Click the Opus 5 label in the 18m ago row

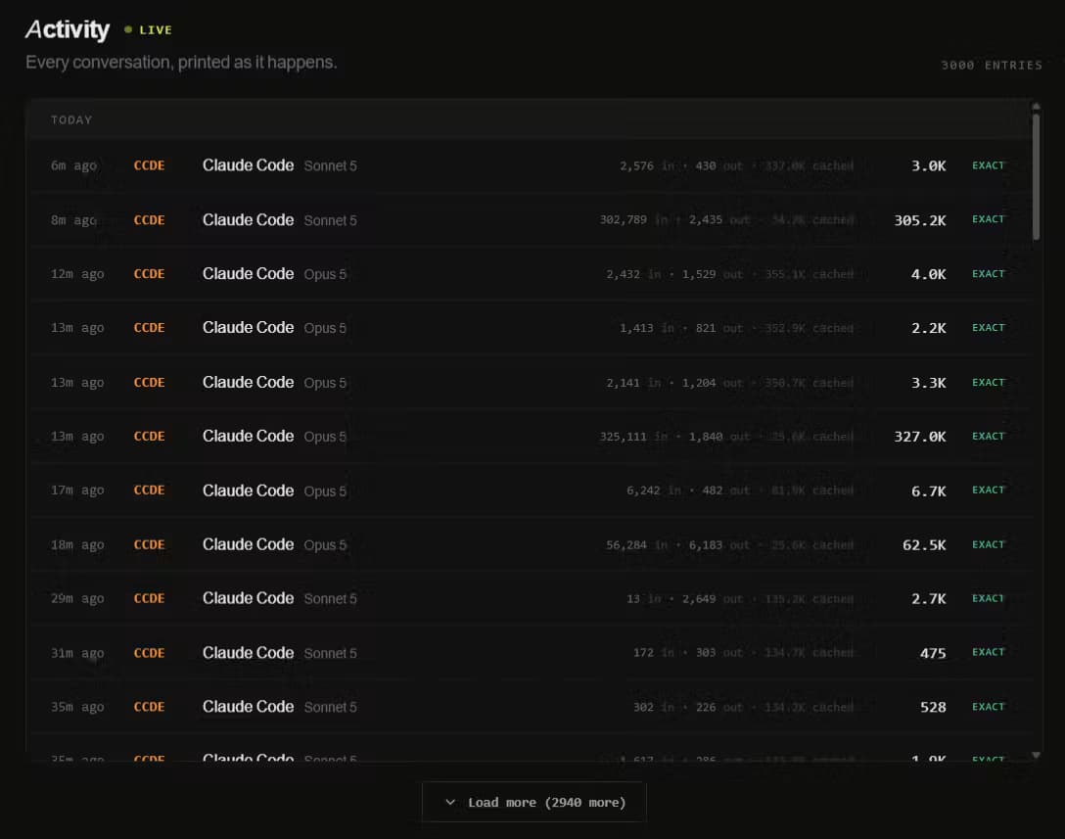click(x=325, y=545)
